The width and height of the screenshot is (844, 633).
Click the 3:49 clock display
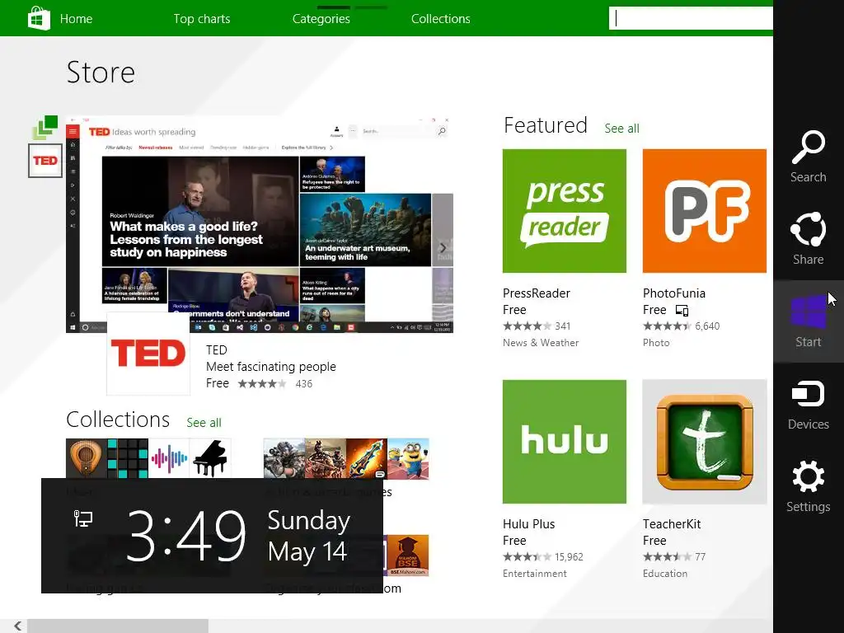click(x=186, y=536)
